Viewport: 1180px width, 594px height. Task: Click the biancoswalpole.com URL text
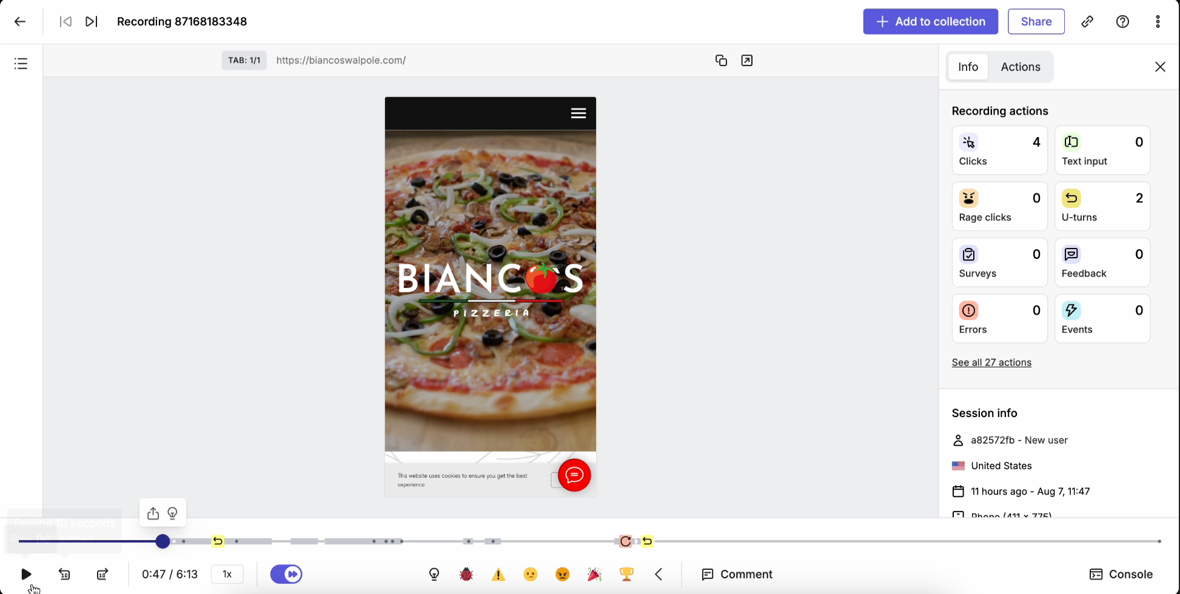pyautogui.click(x=341, y=61)
